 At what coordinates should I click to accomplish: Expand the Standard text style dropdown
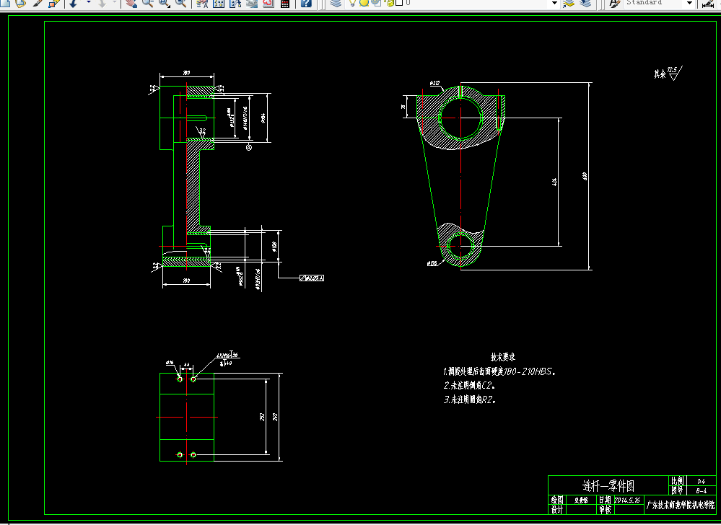tap(689, 3)
